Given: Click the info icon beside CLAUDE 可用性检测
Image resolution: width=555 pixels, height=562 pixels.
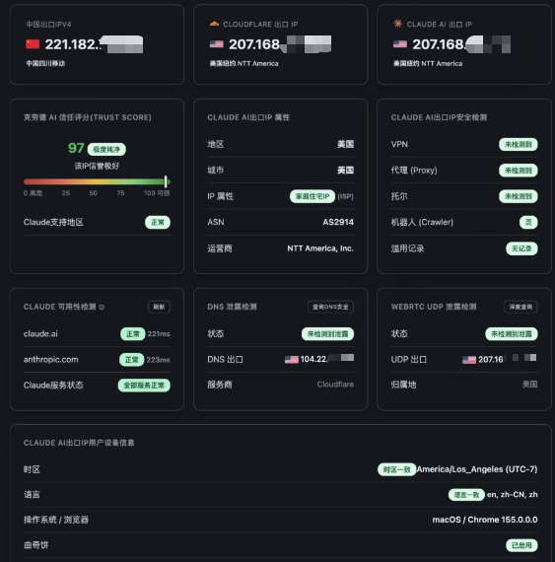Looking at the screenshot, I should point(102,307).
